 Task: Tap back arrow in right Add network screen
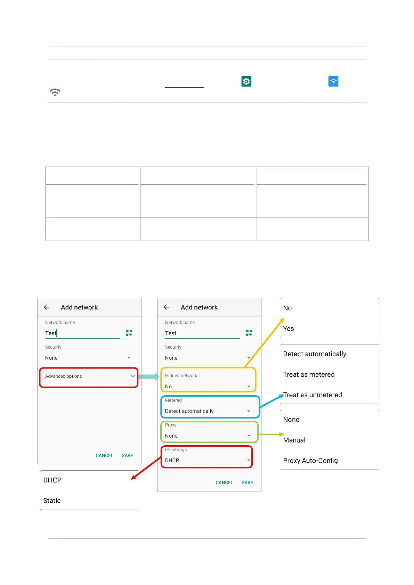(x=167, y=307)
